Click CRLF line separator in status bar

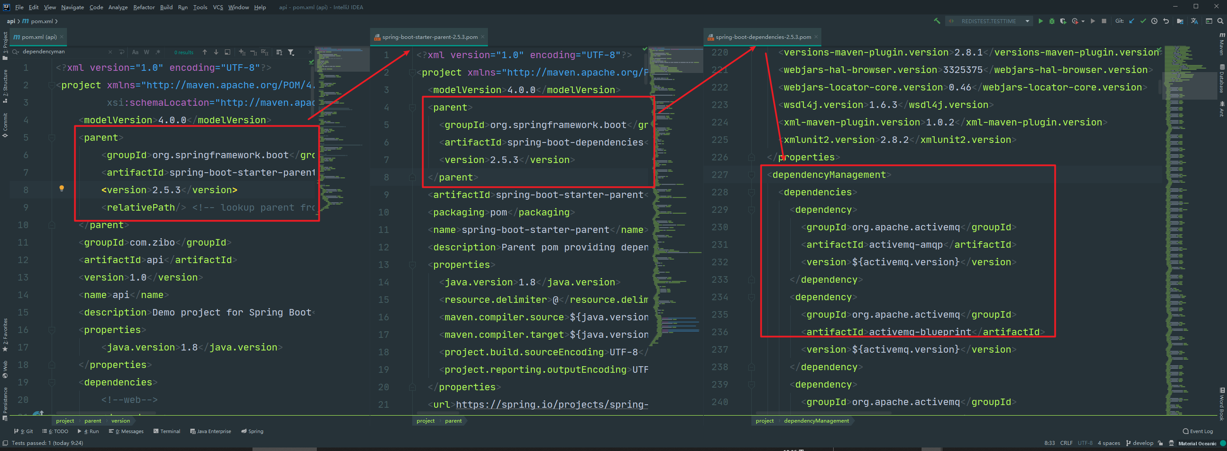[1066, 443]
